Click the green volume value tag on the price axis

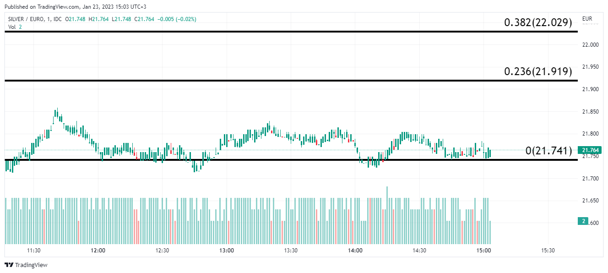584,221
